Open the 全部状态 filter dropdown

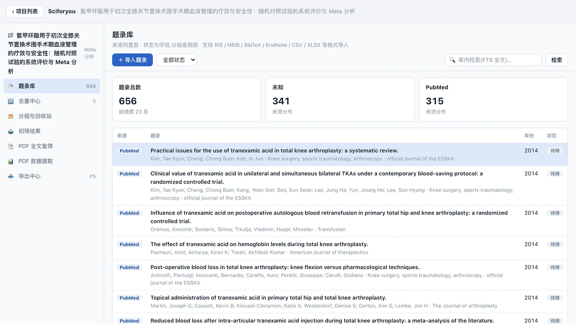tap(177, 60)
